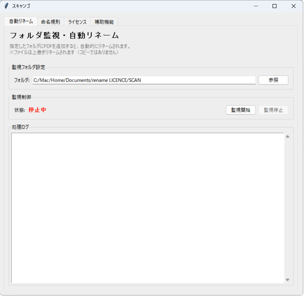Viewport: 304px width, 296px height.
Task: Click the red 停止中 status text
Action: tap(37, 110)
